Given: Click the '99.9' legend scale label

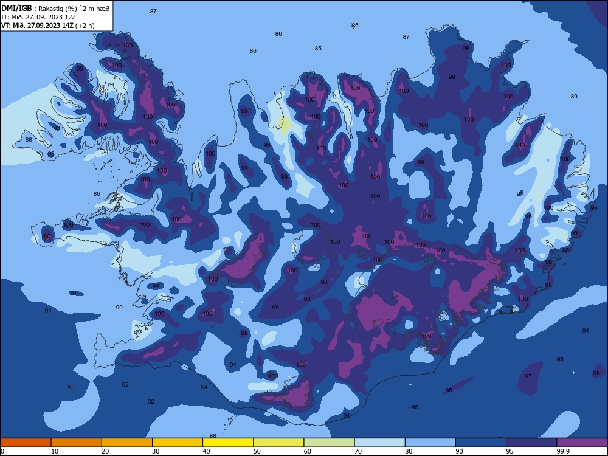Looking at the screenshot, I should [x=562, y=451].
